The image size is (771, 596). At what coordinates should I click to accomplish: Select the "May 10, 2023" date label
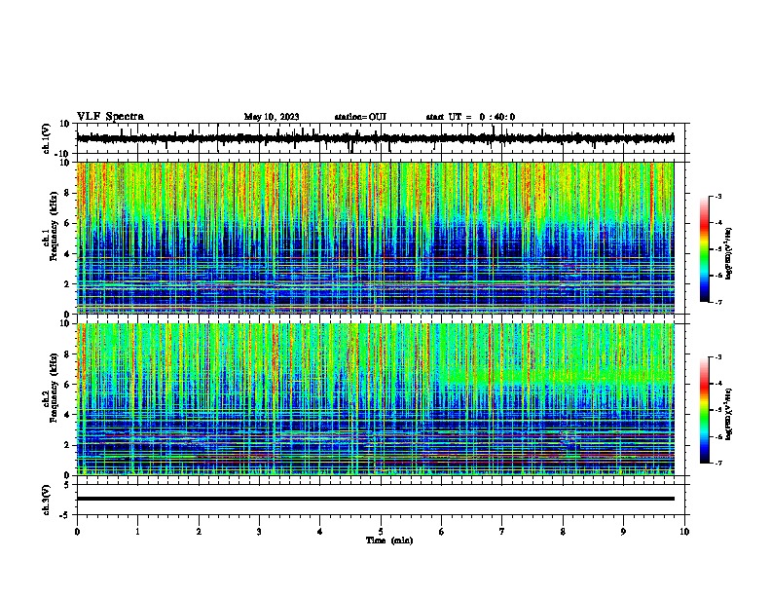(x=272, y=117)
